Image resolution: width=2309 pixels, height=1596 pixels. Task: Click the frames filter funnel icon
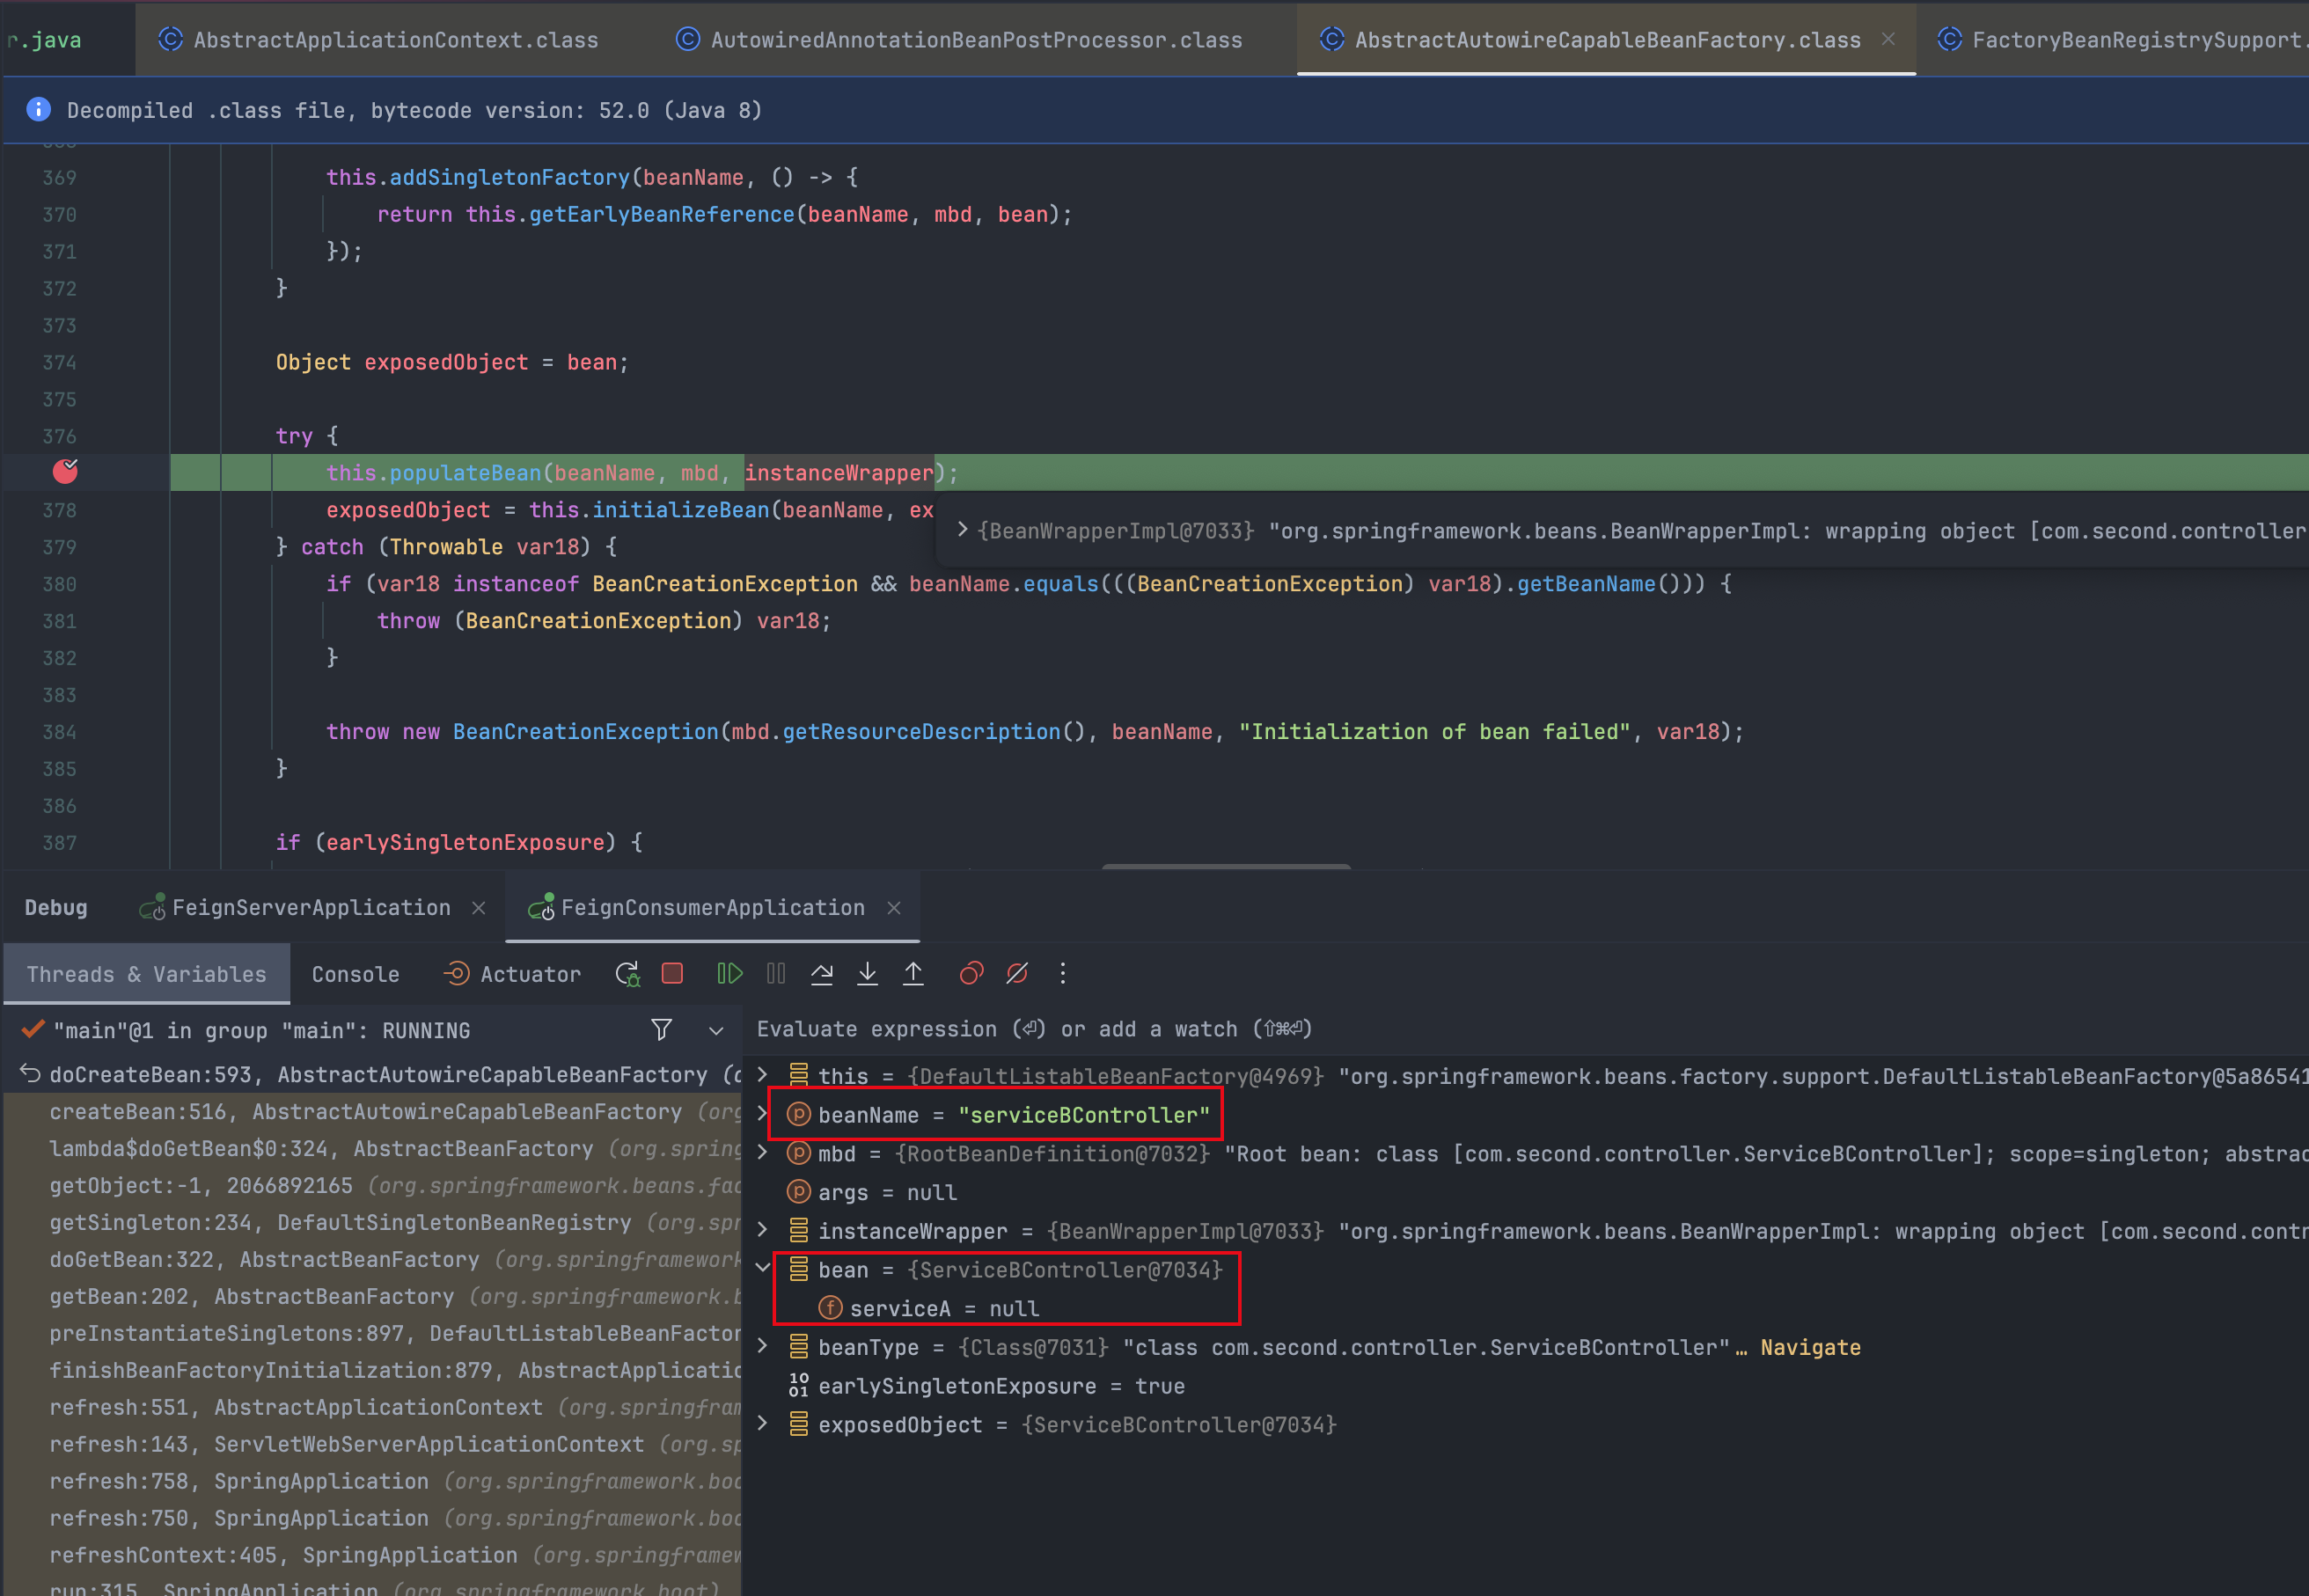(662, 1030)
